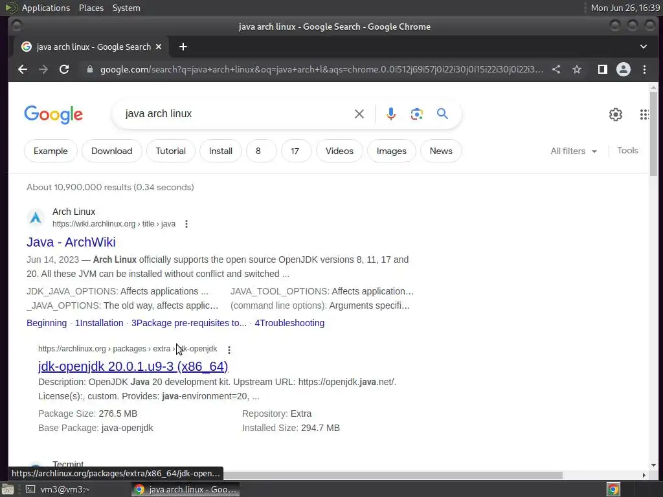
Task: Open options for ArchWiki result
Action: (186, 224)
